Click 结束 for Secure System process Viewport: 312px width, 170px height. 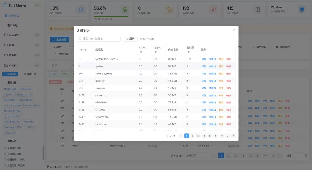point(221,73)
